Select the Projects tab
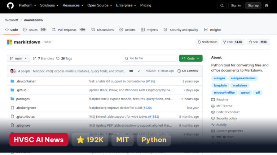 click(149, 30)
